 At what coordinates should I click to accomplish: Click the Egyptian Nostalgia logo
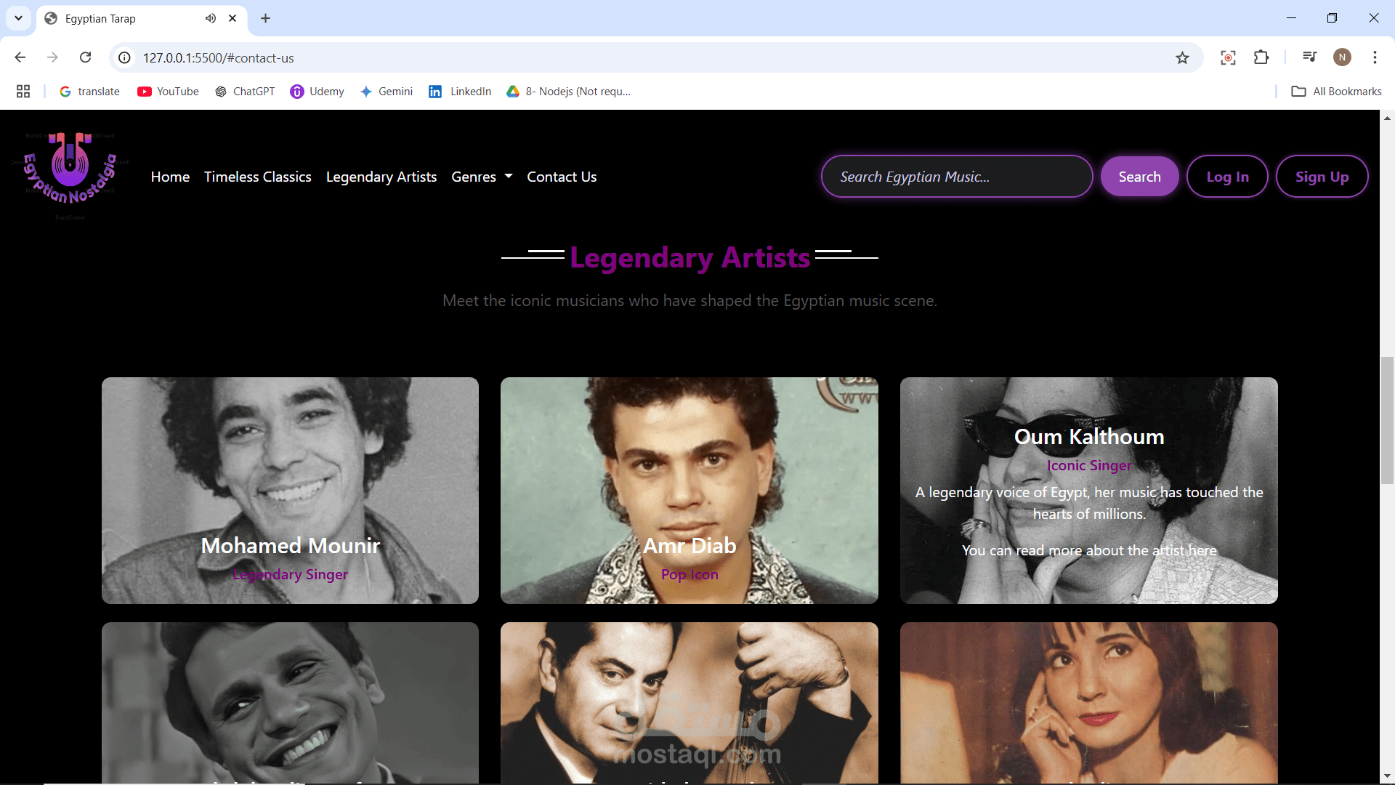point(70,175)
